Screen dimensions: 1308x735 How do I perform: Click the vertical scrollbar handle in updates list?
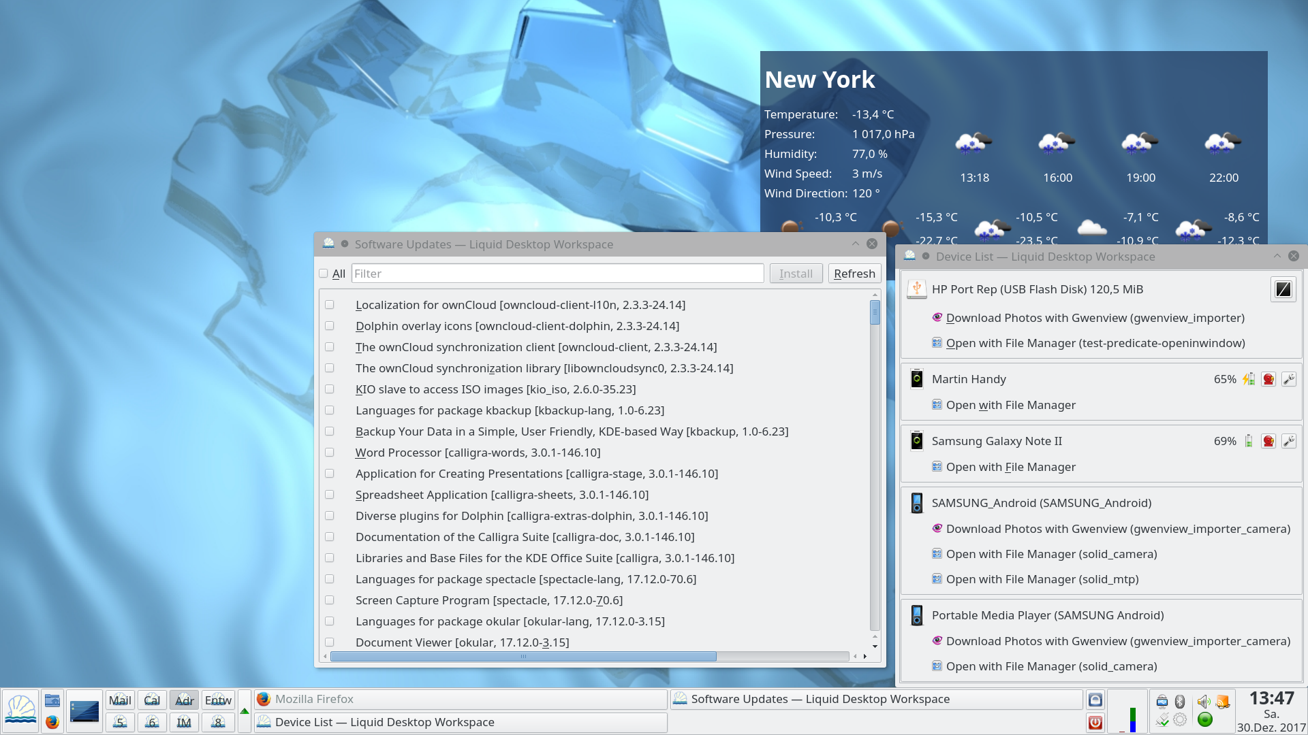[x=875, y=312]
